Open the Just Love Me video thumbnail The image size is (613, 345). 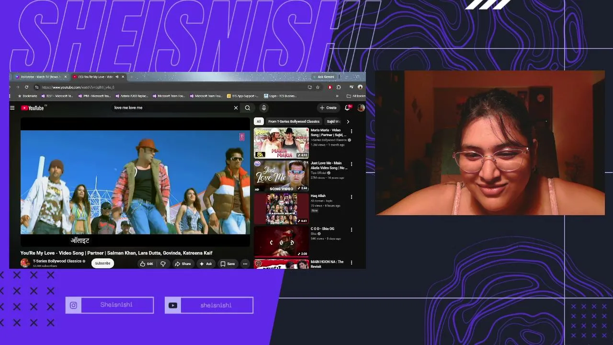point(281,176)
